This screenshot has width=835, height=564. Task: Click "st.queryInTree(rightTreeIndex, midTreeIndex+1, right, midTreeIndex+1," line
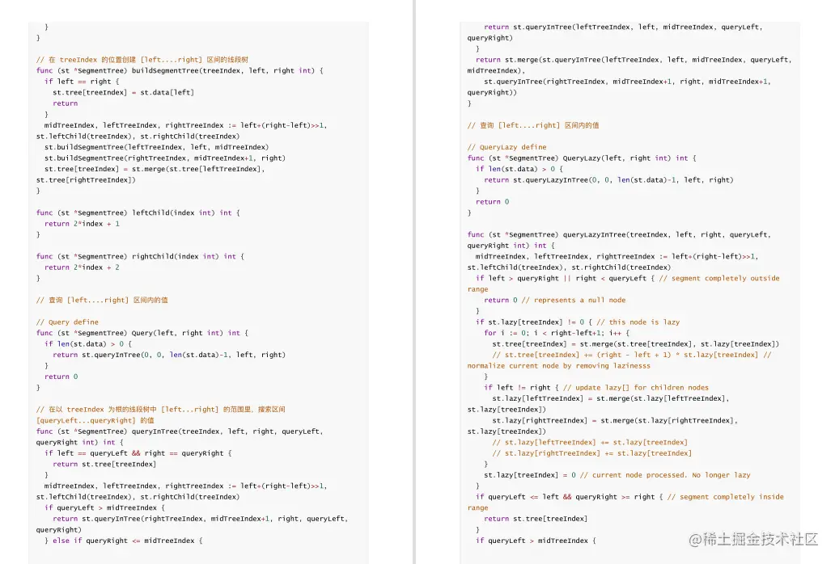627,82
